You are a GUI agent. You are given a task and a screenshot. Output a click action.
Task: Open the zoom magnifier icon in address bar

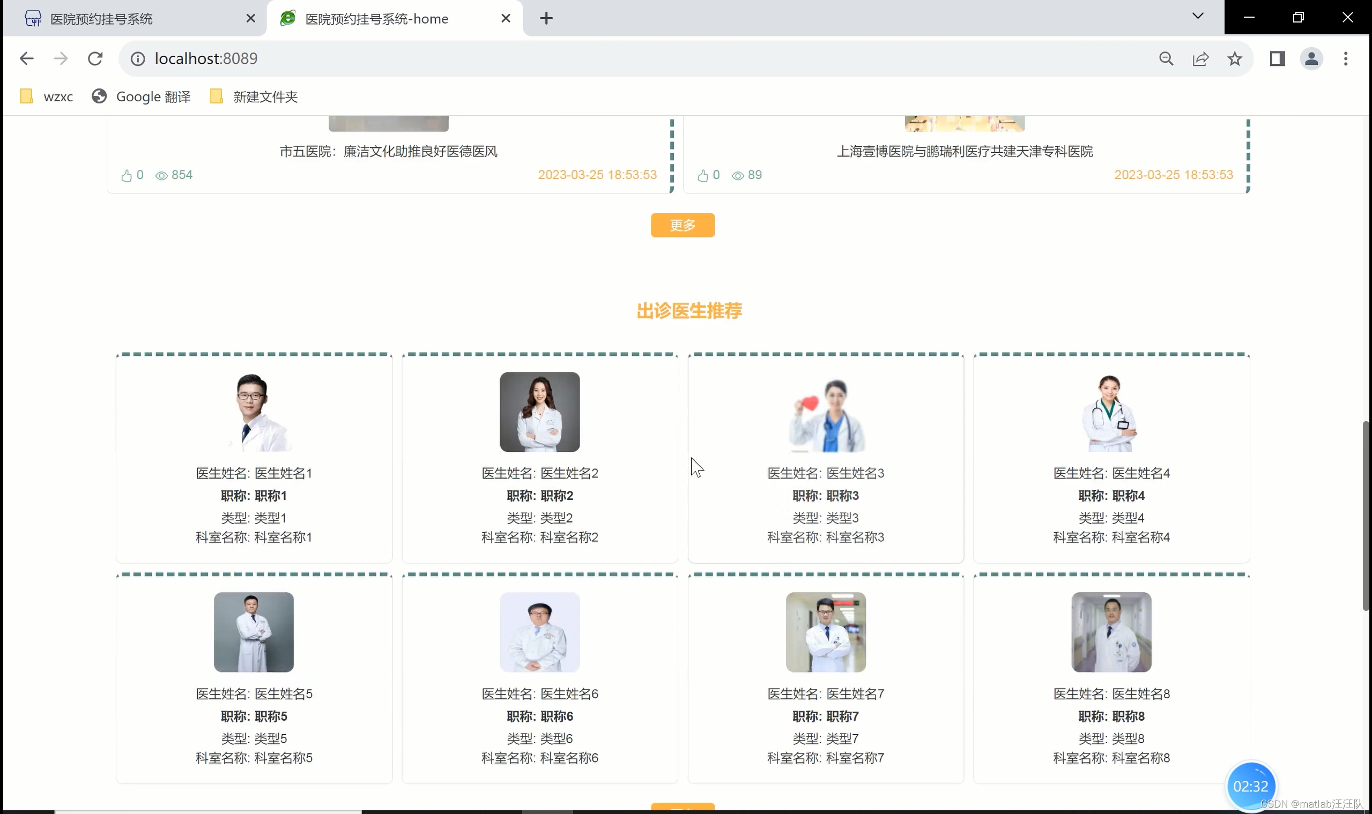1166,59
